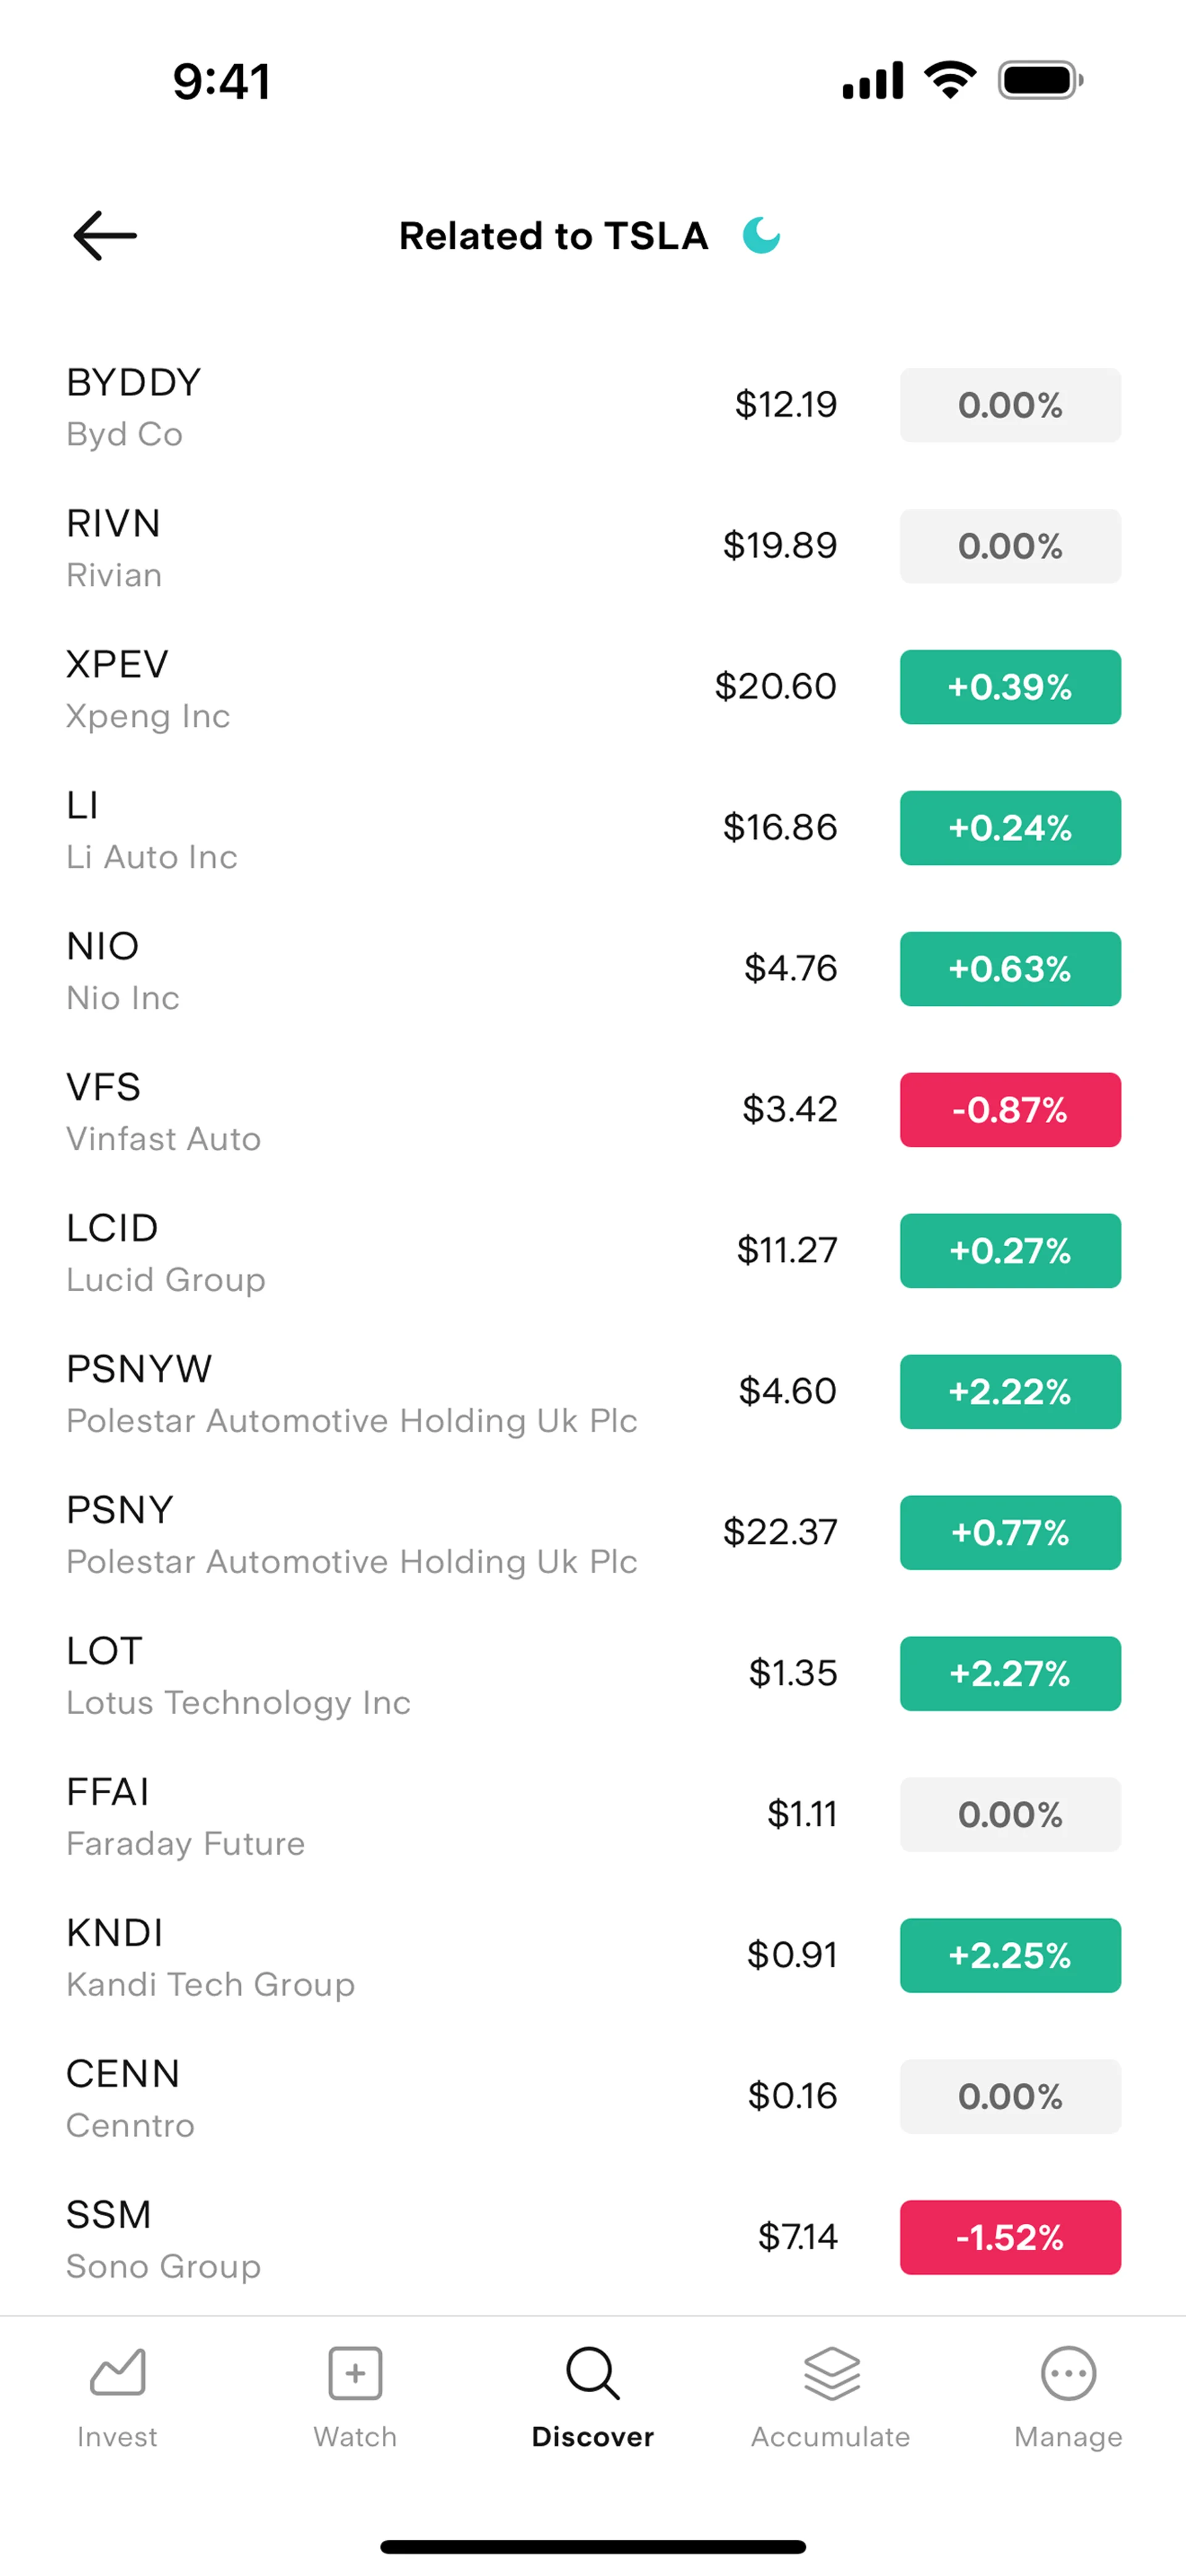Tap the back arrow icon
This screenshot has height=2576, width=1186.
(x=104, y=236)
